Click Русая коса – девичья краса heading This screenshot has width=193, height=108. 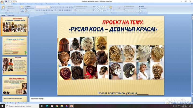tap(113, 29)
